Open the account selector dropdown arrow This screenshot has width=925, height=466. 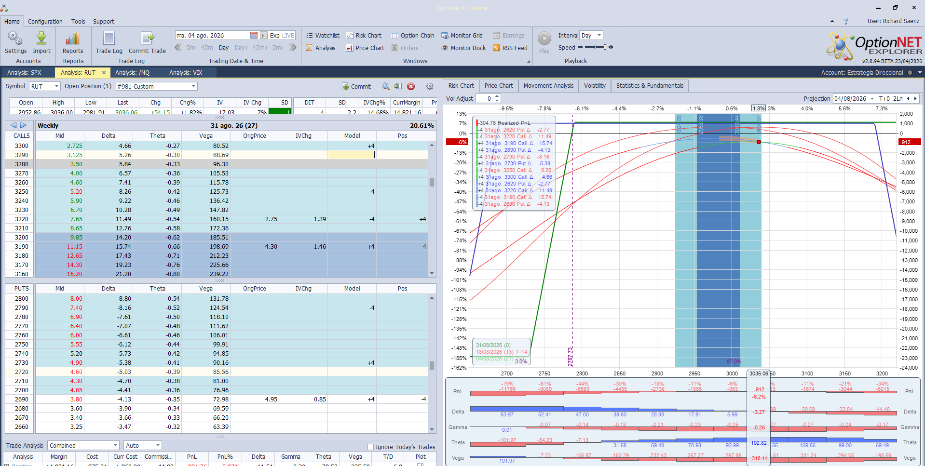pyautogui.click(x=920, y=73)
